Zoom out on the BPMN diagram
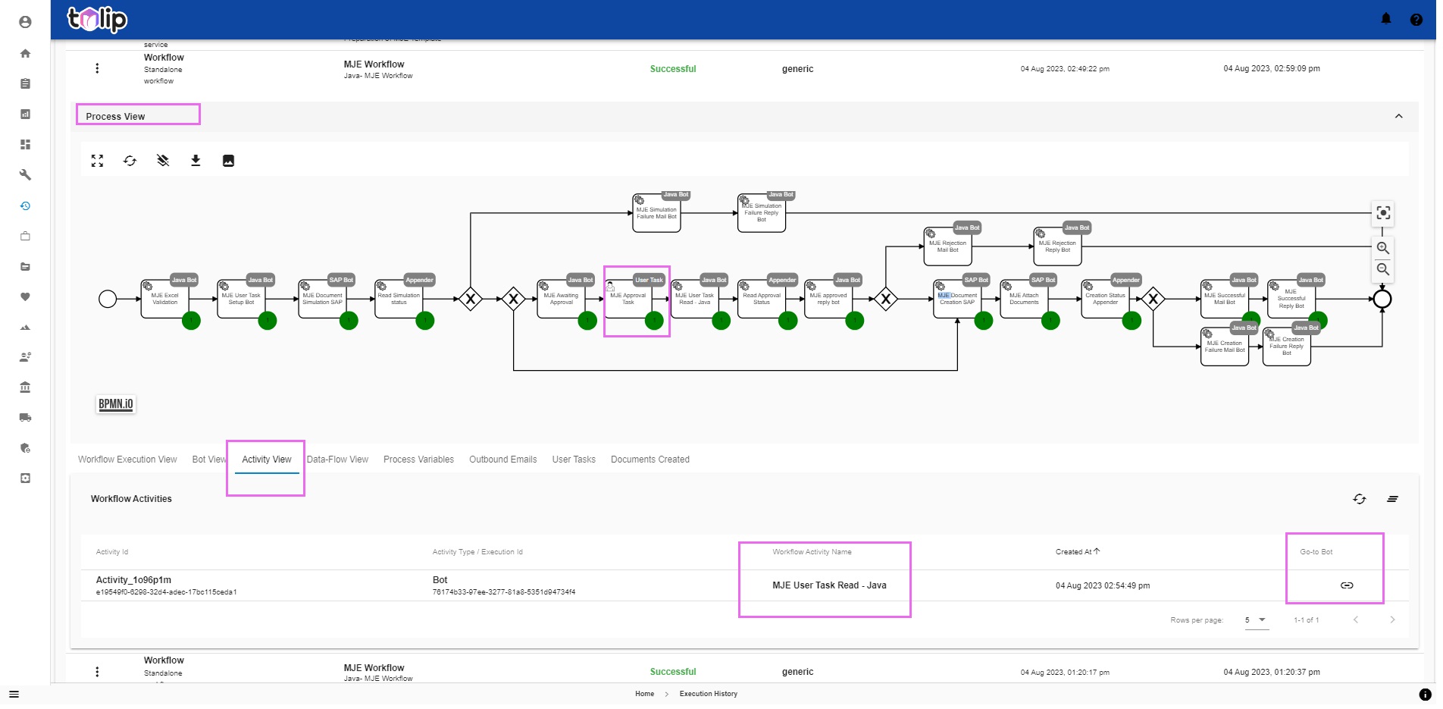This screenshot has width=1443, height=709. coord(1383,269)
